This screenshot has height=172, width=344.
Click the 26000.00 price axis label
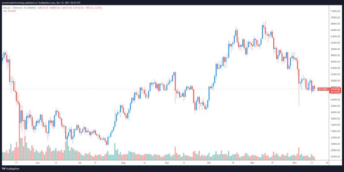point(335,156)
